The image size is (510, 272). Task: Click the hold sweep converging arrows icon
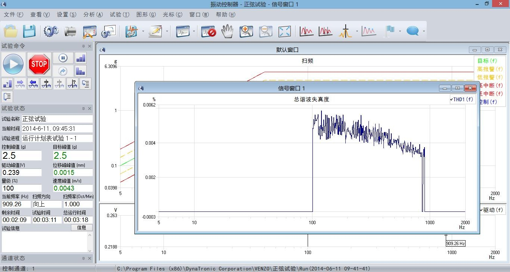[47, 84]
